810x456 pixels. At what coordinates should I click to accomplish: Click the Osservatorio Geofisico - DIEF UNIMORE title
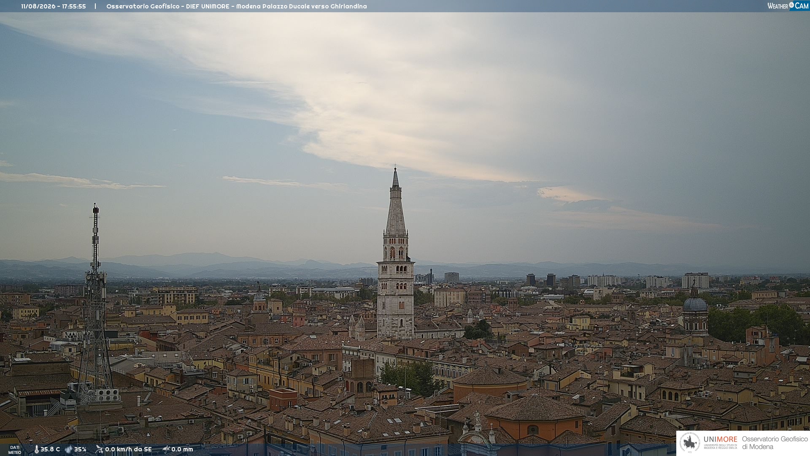coord(168,6)
